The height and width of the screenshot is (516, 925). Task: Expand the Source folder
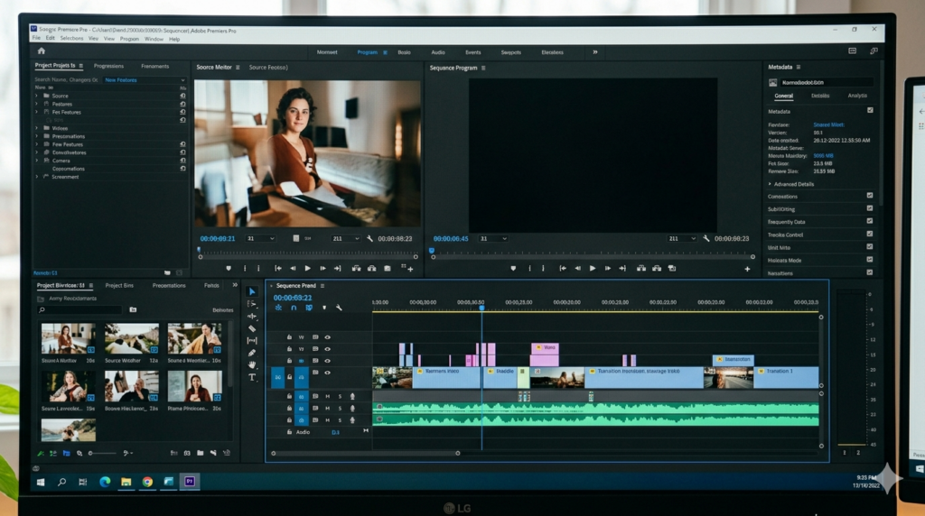(x=36, y=96)
